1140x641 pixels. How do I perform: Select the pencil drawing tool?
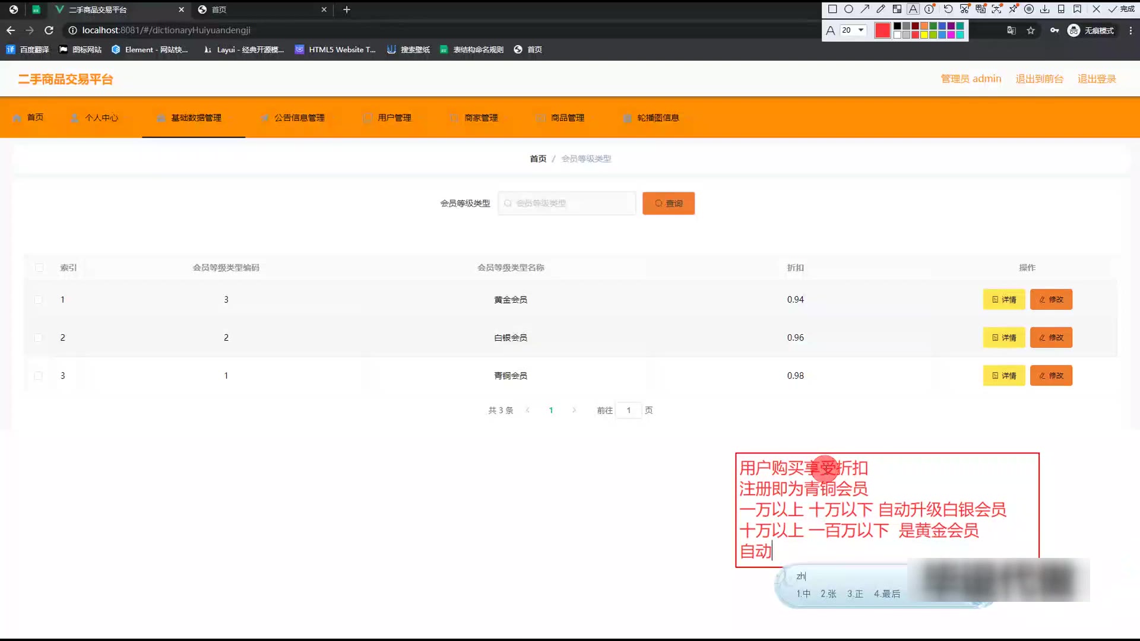[x=881, y=9]
